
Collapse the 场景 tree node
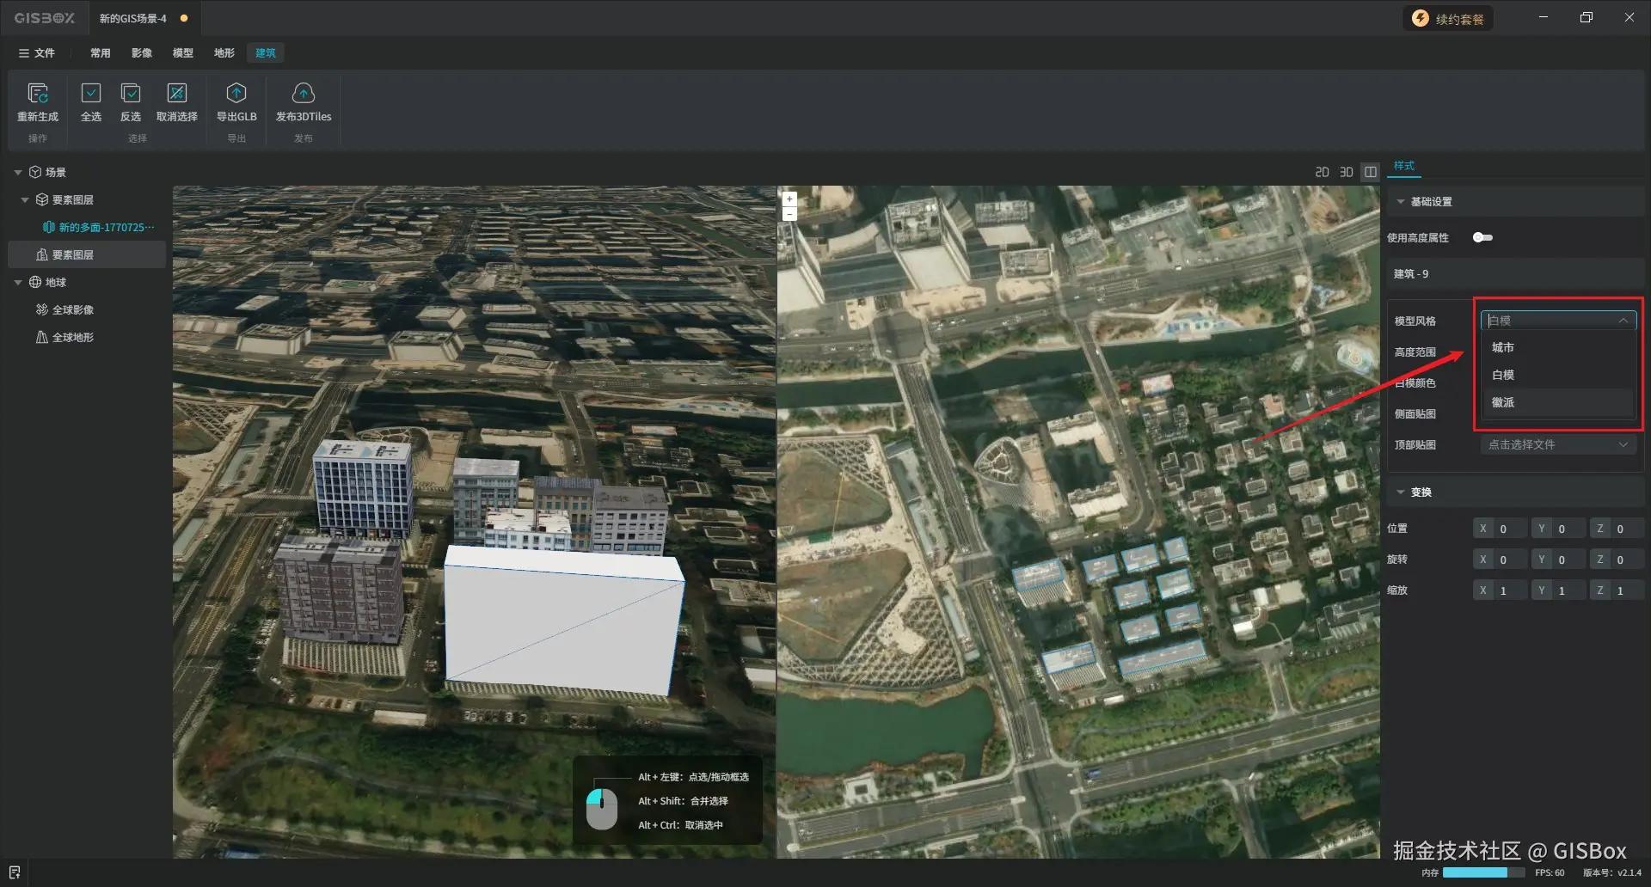[18, 173]
